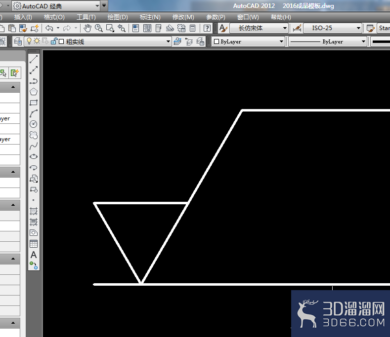The width and height of the screenshot is (390, 337).
Task: Click the Make Block tool
Action: click(34, 189)
